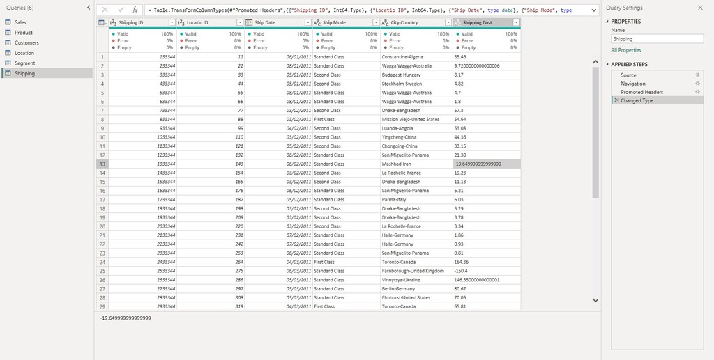Select cell Mission Viejo-United States
This screenshot has width=714, height=360.
tap(417, 120)
